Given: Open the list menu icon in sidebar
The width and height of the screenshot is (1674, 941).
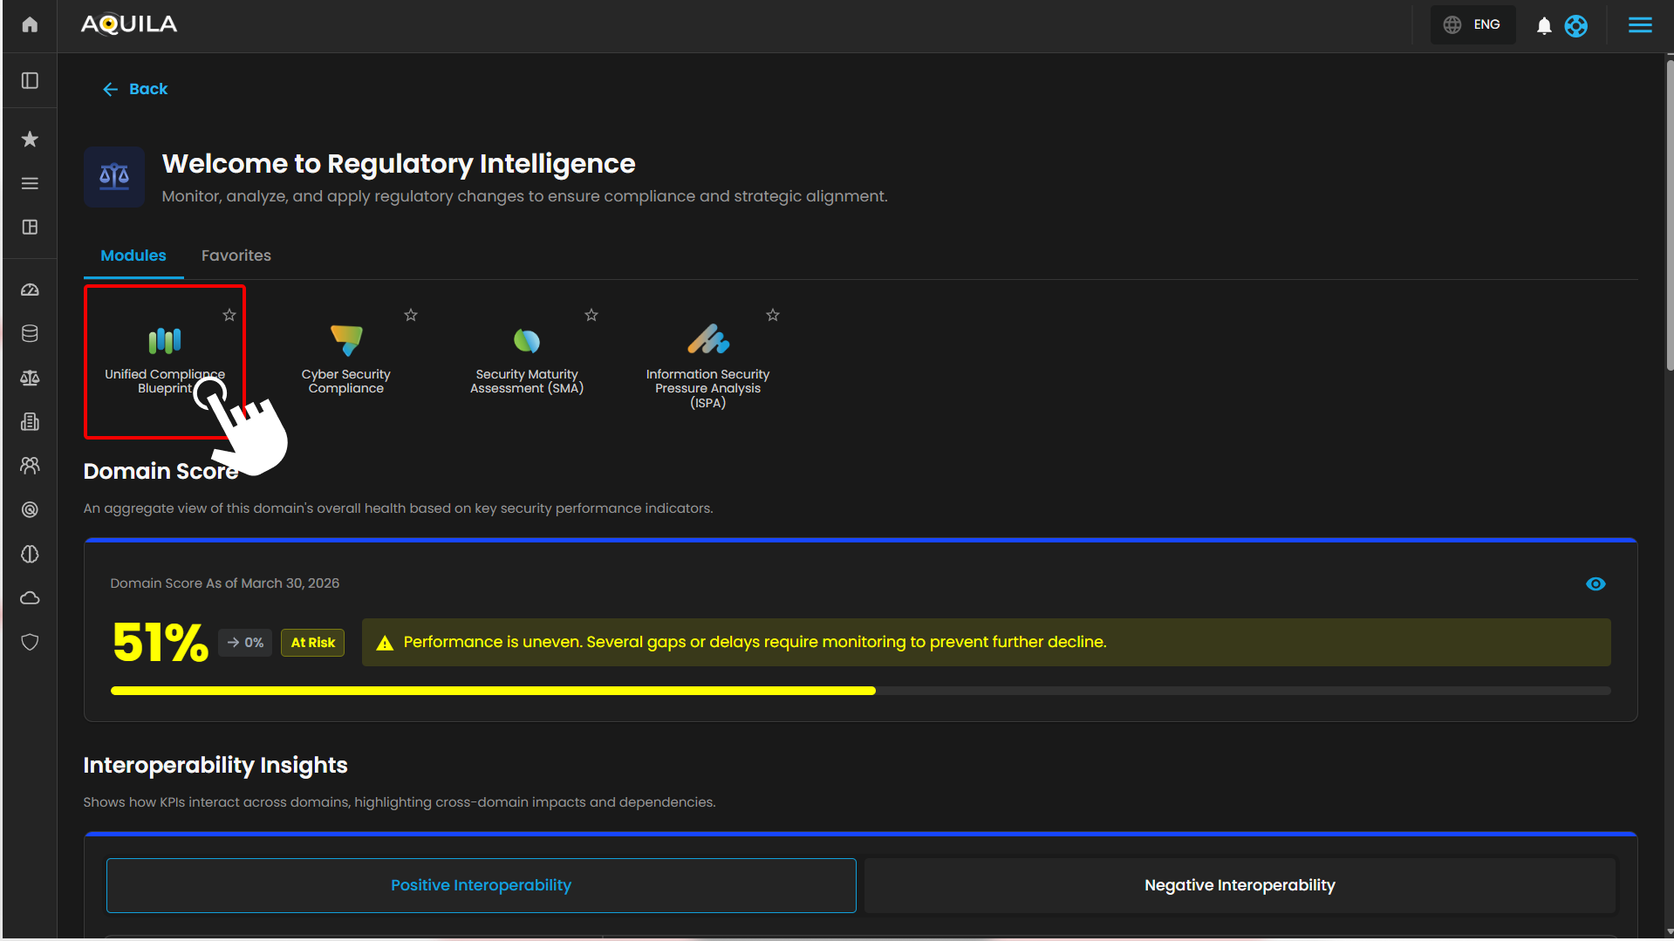Looking at the screenshot, I should coord(30,183).
